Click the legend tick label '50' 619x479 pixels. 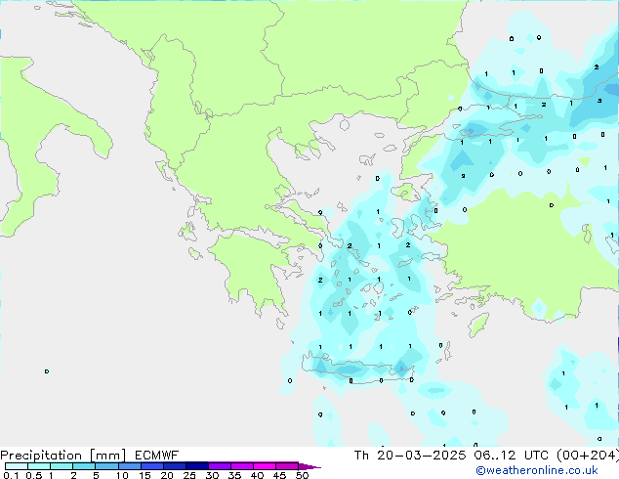click(302, 475)
